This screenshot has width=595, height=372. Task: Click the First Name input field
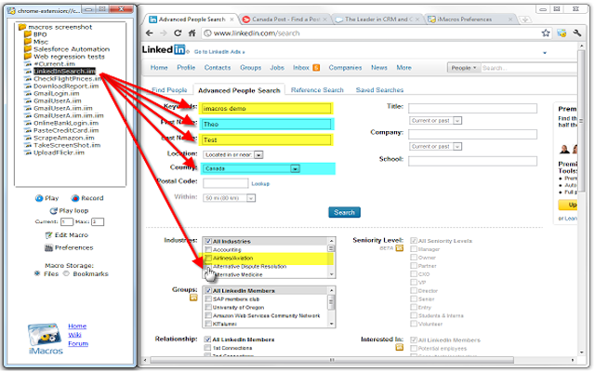pyautogui.click(x=266, y=124)
